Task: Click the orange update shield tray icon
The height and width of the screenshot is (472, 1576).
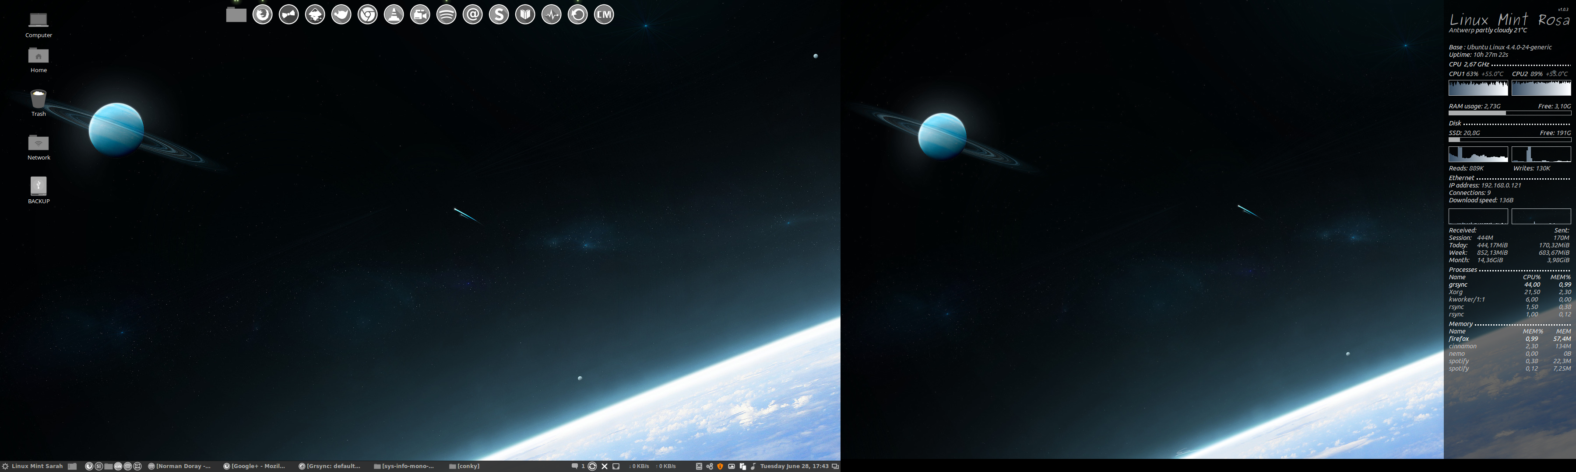Action: click(x=720, y=466)
